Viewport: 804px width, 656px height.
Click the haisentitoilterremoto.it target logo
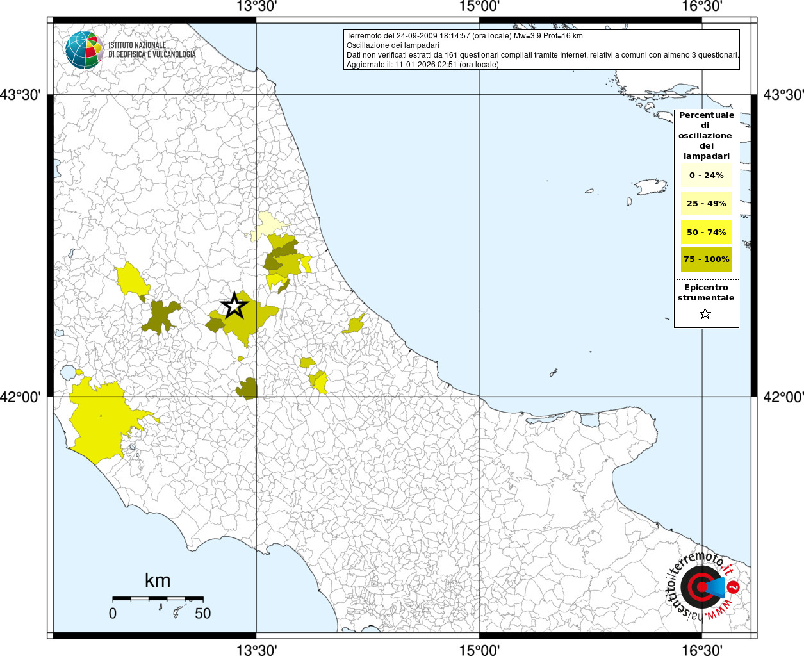click(701, 587)
